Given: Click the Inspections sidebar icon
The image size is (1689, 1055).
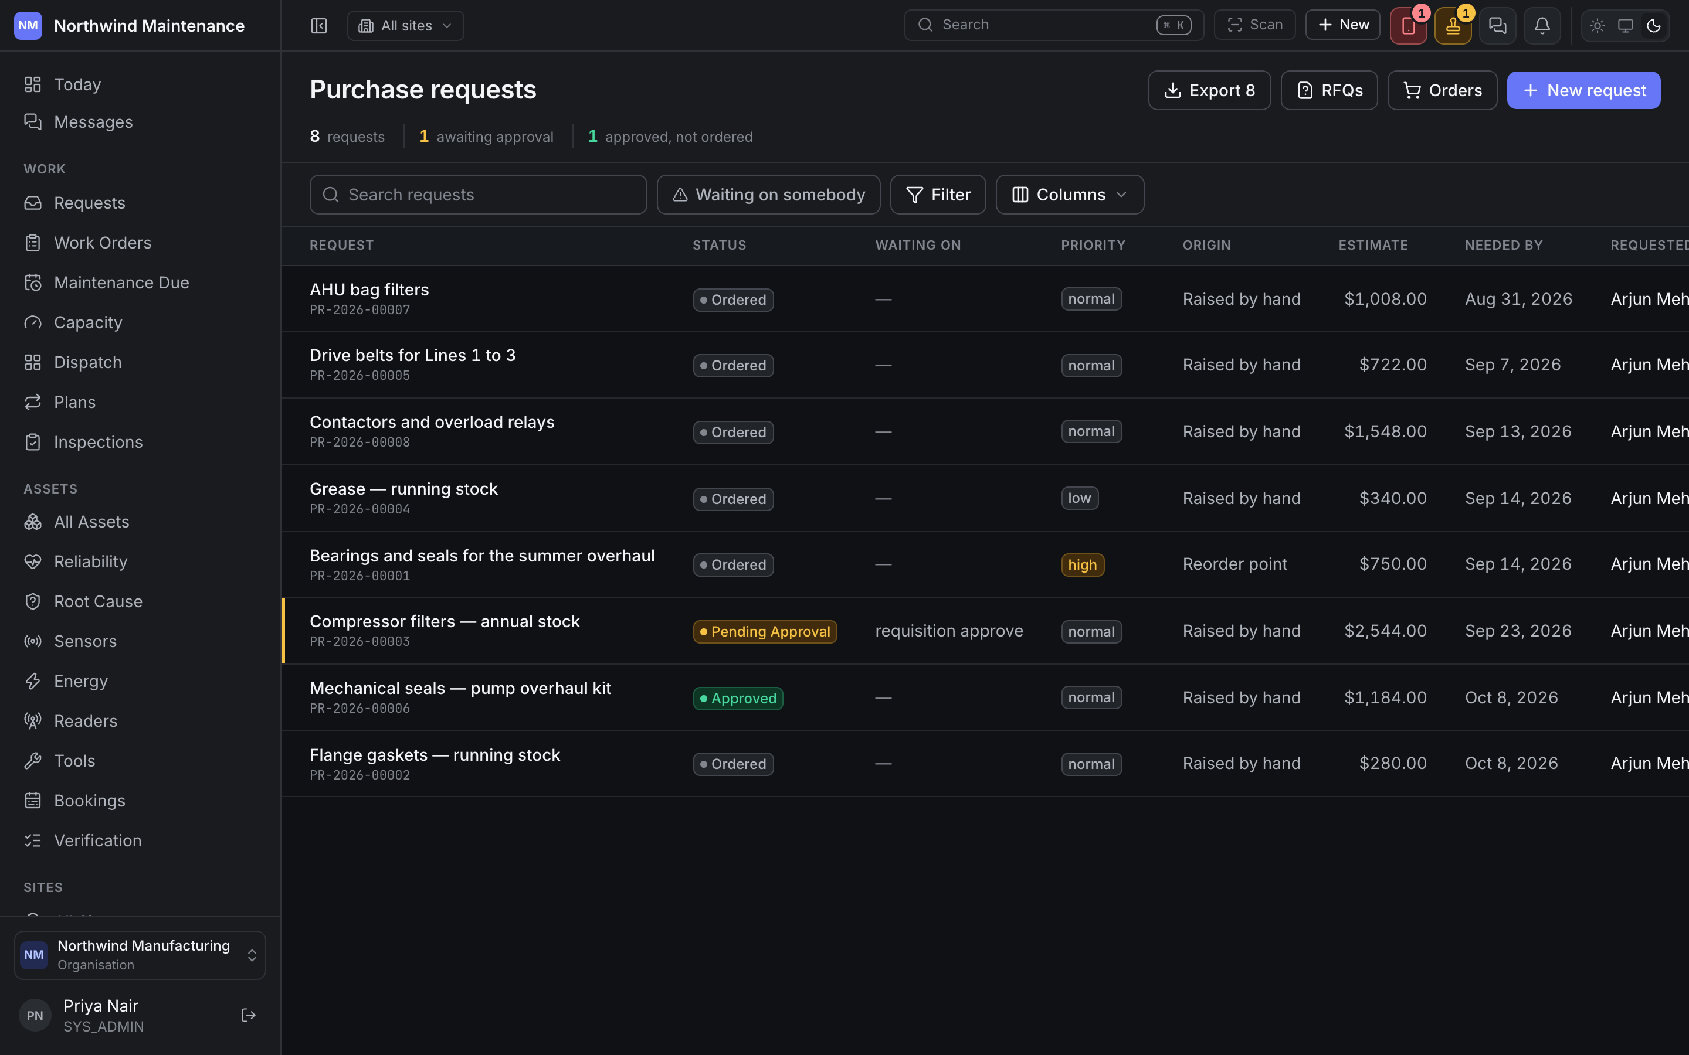Looking at the screenshot, I should coord(33,442).
